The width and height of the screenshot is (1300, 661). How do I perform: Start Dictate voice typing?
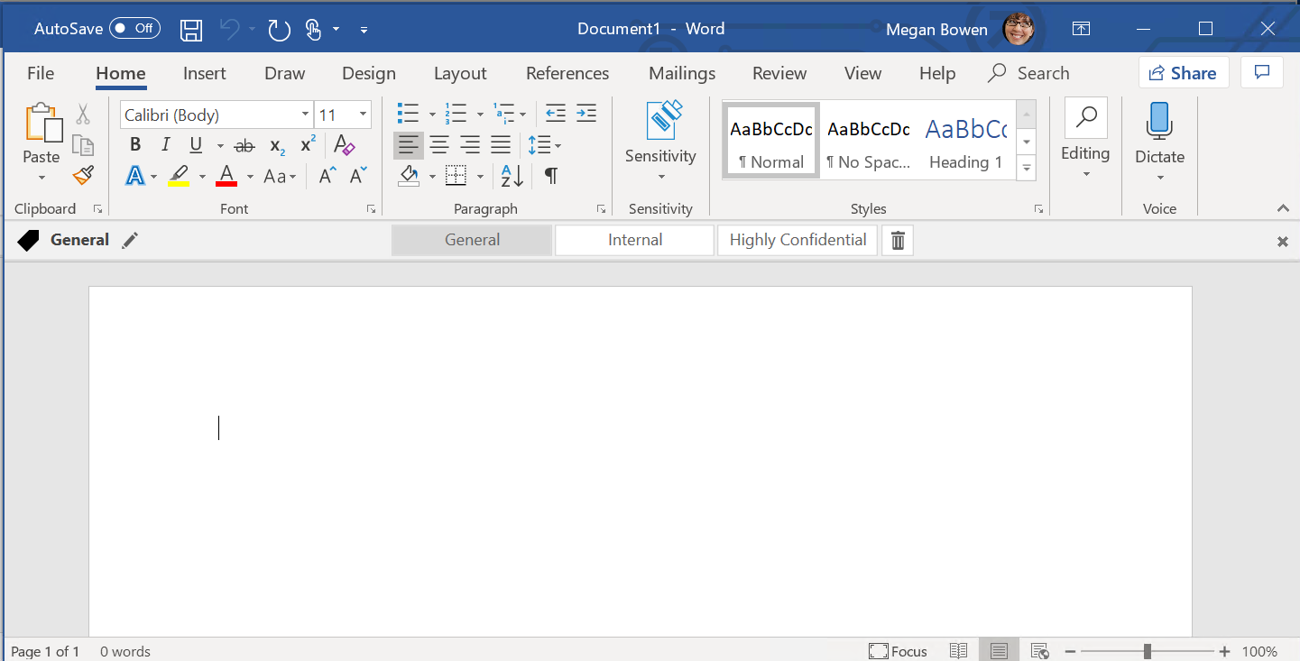tap(1158, 135)
